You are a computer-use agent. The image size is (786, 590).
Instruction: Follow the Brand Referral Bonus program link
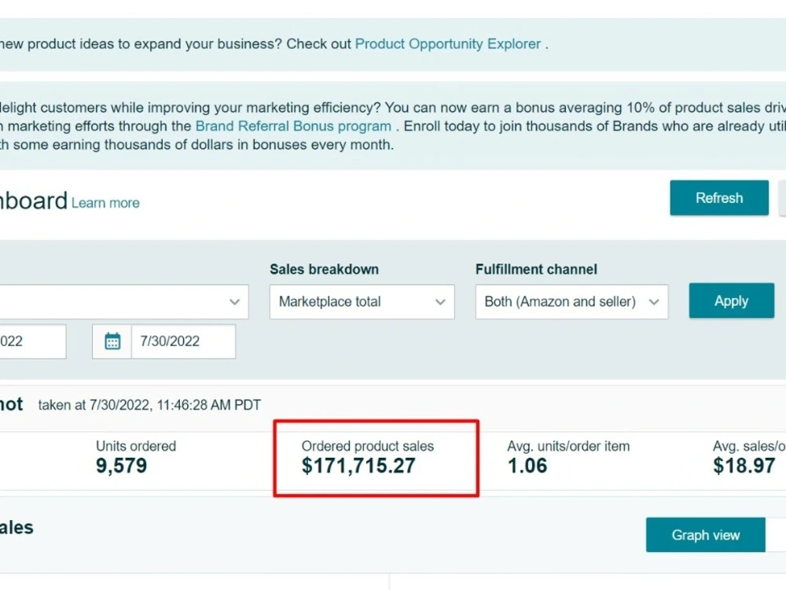click(293, 126)
